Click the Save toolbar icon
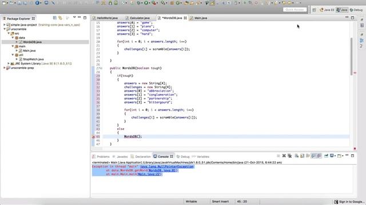 tap(19, 3)
